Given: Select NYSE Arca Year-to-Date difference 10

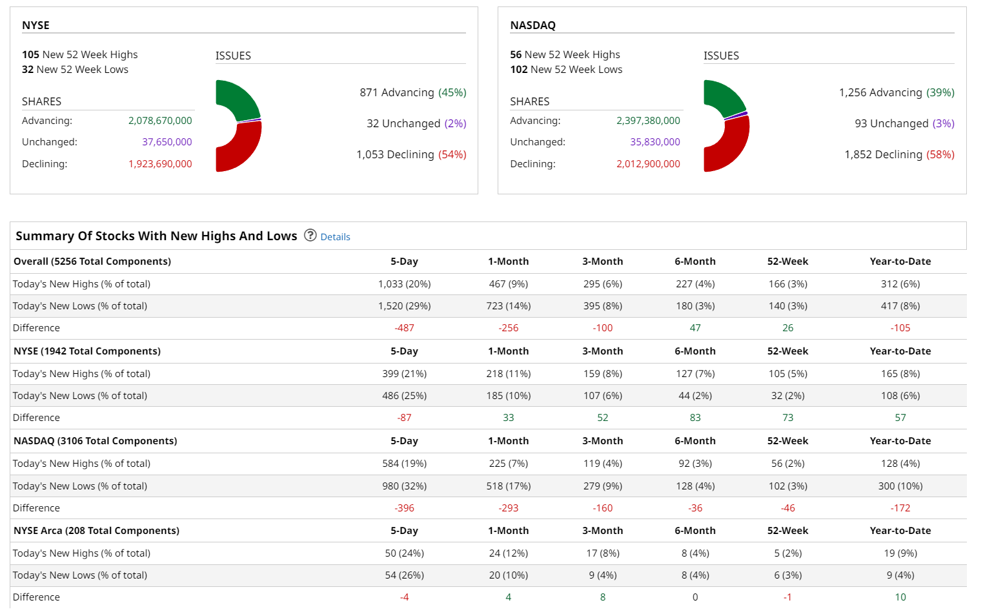Looking at the screenshot, I should point(900,597).
